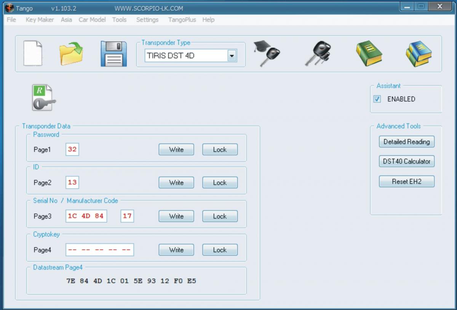This screenshot has height=310, width=457.
Task: Disable the Assistant ENABLED checkbox
Action: tap(377, 99)
